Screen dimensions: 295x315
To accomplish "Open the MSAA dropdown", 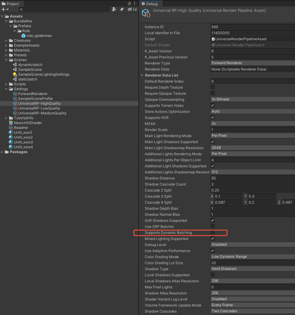I will (x=253, y=123).
